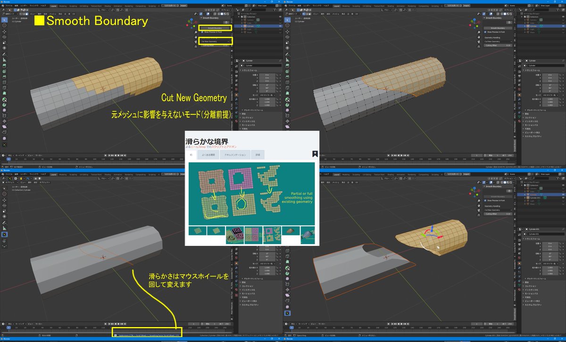Click Smooth Boundary button in top-right window
The height and width of the screenshot is (342, 566).
498,28
